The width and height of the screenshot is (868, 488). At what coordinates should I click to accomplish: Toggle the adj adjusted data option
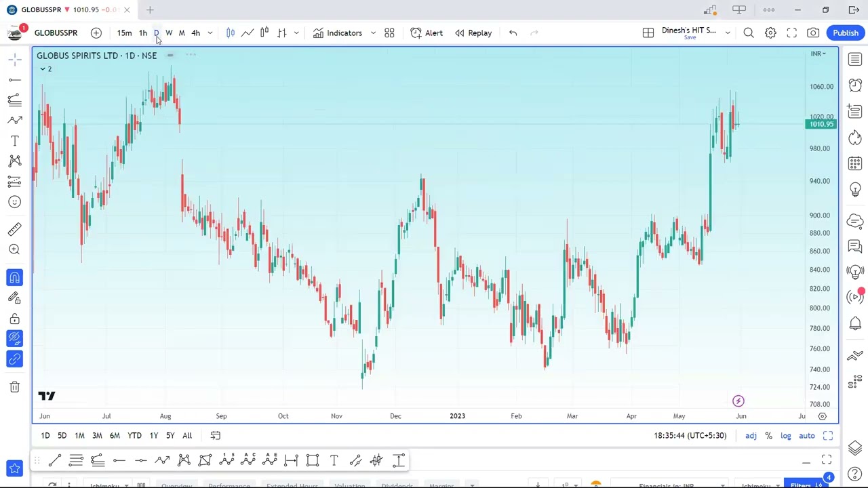point(751,436)
